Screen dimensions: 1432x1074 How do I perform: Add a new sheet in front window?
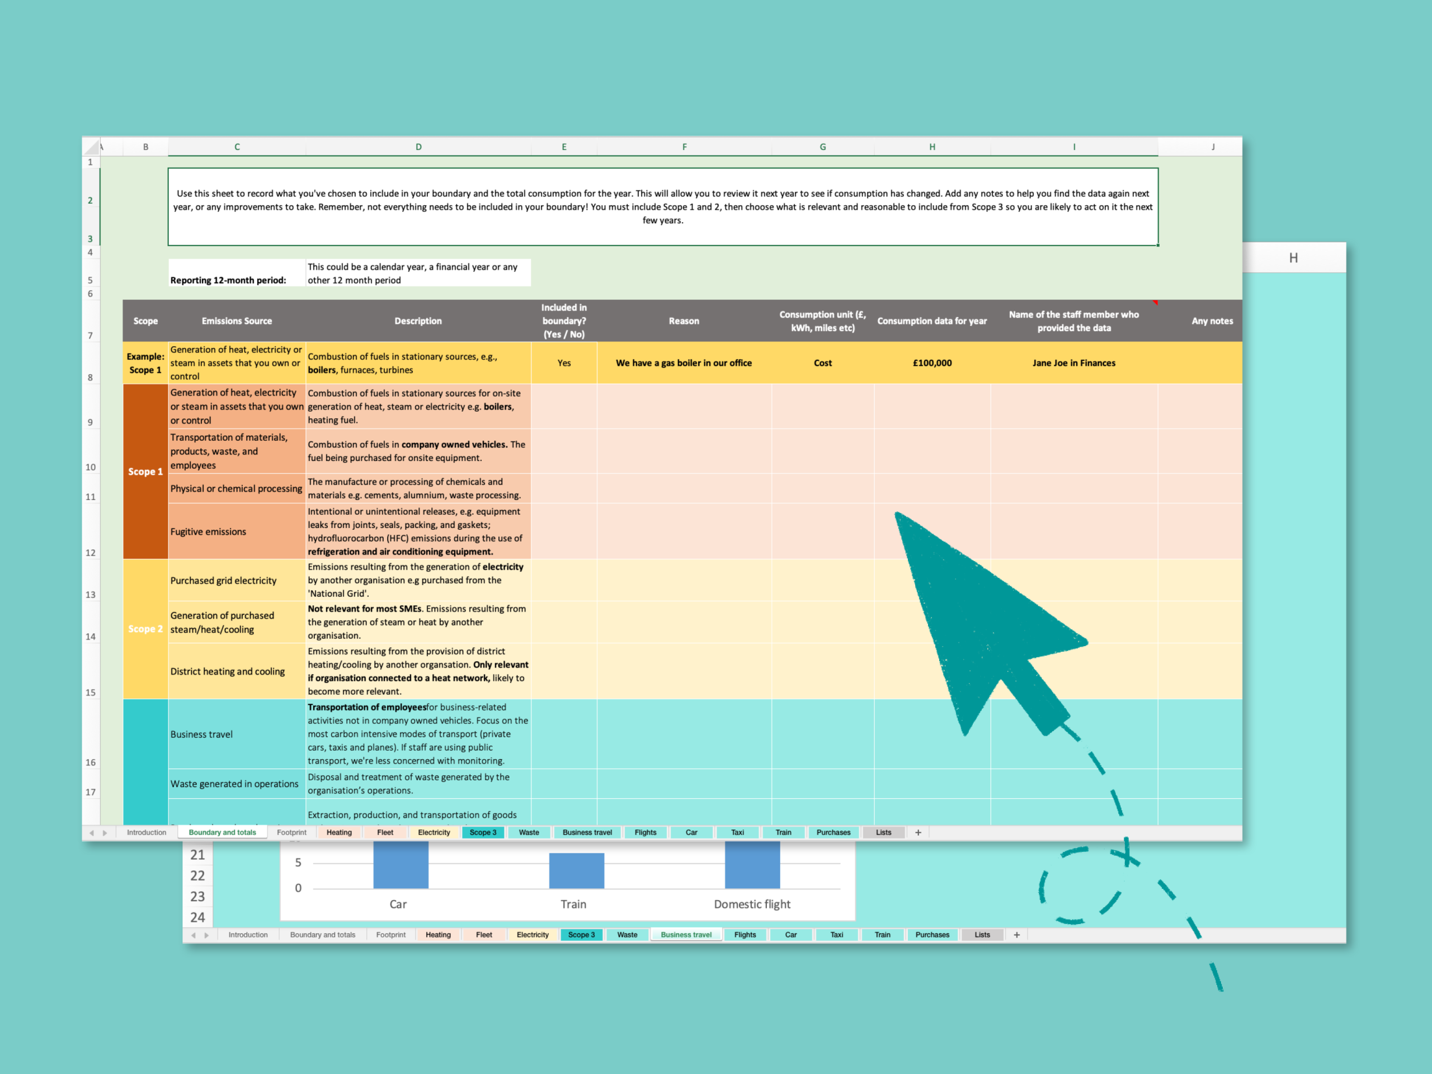[x=918, y=832]
